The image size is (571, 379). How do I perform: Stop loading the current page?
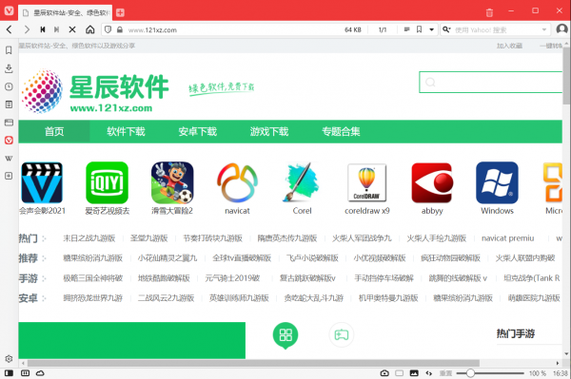72,29
